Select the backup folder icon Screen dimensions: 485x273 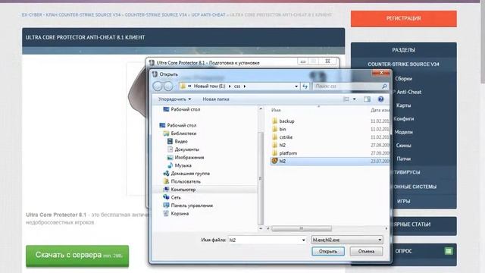click(x=274, y=121)
